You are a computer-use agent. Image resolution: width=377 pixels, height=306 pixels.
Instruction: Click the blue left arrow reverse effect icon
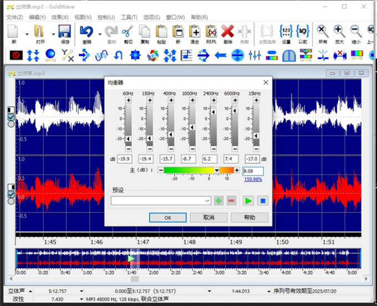[221, 55]
